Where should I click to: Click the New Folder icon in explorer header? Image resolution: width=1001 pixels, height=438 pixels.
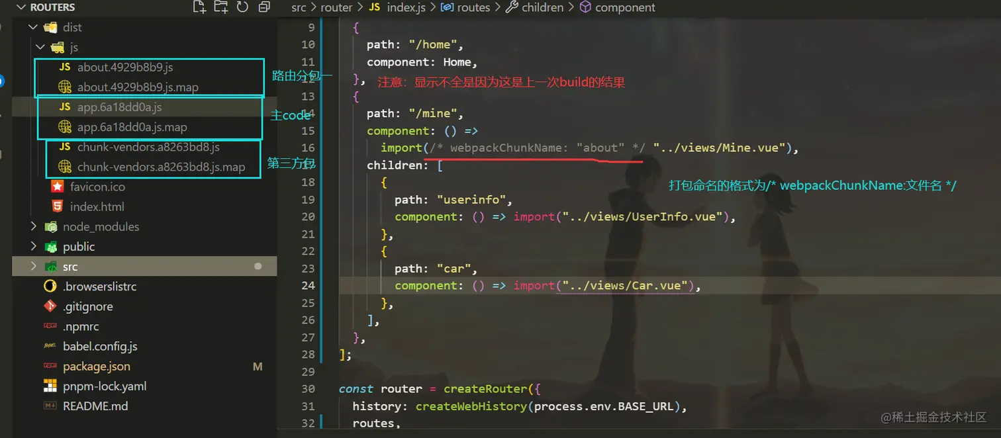click(x=221, y=7)
